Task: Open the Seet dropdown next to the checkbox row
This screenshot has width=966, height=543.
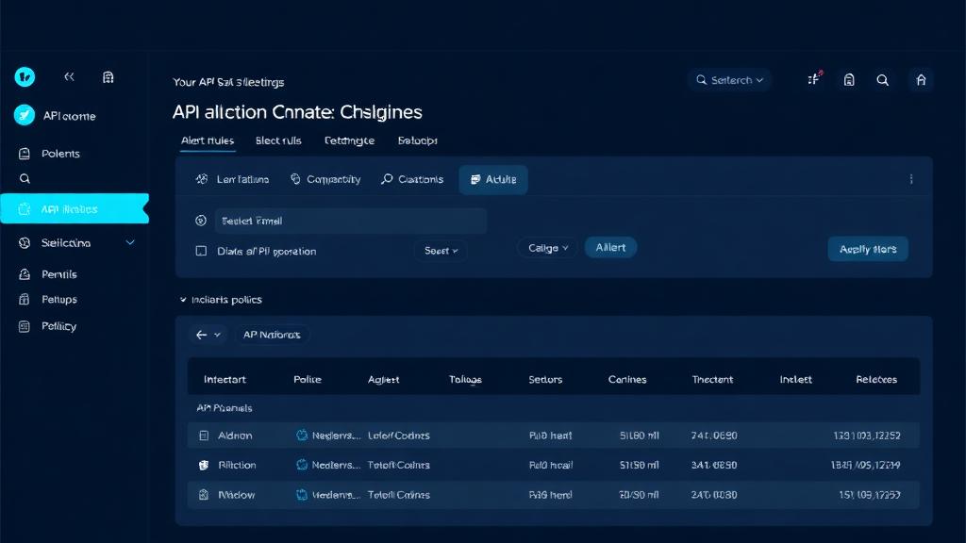Action: click(x=440, y=251)
